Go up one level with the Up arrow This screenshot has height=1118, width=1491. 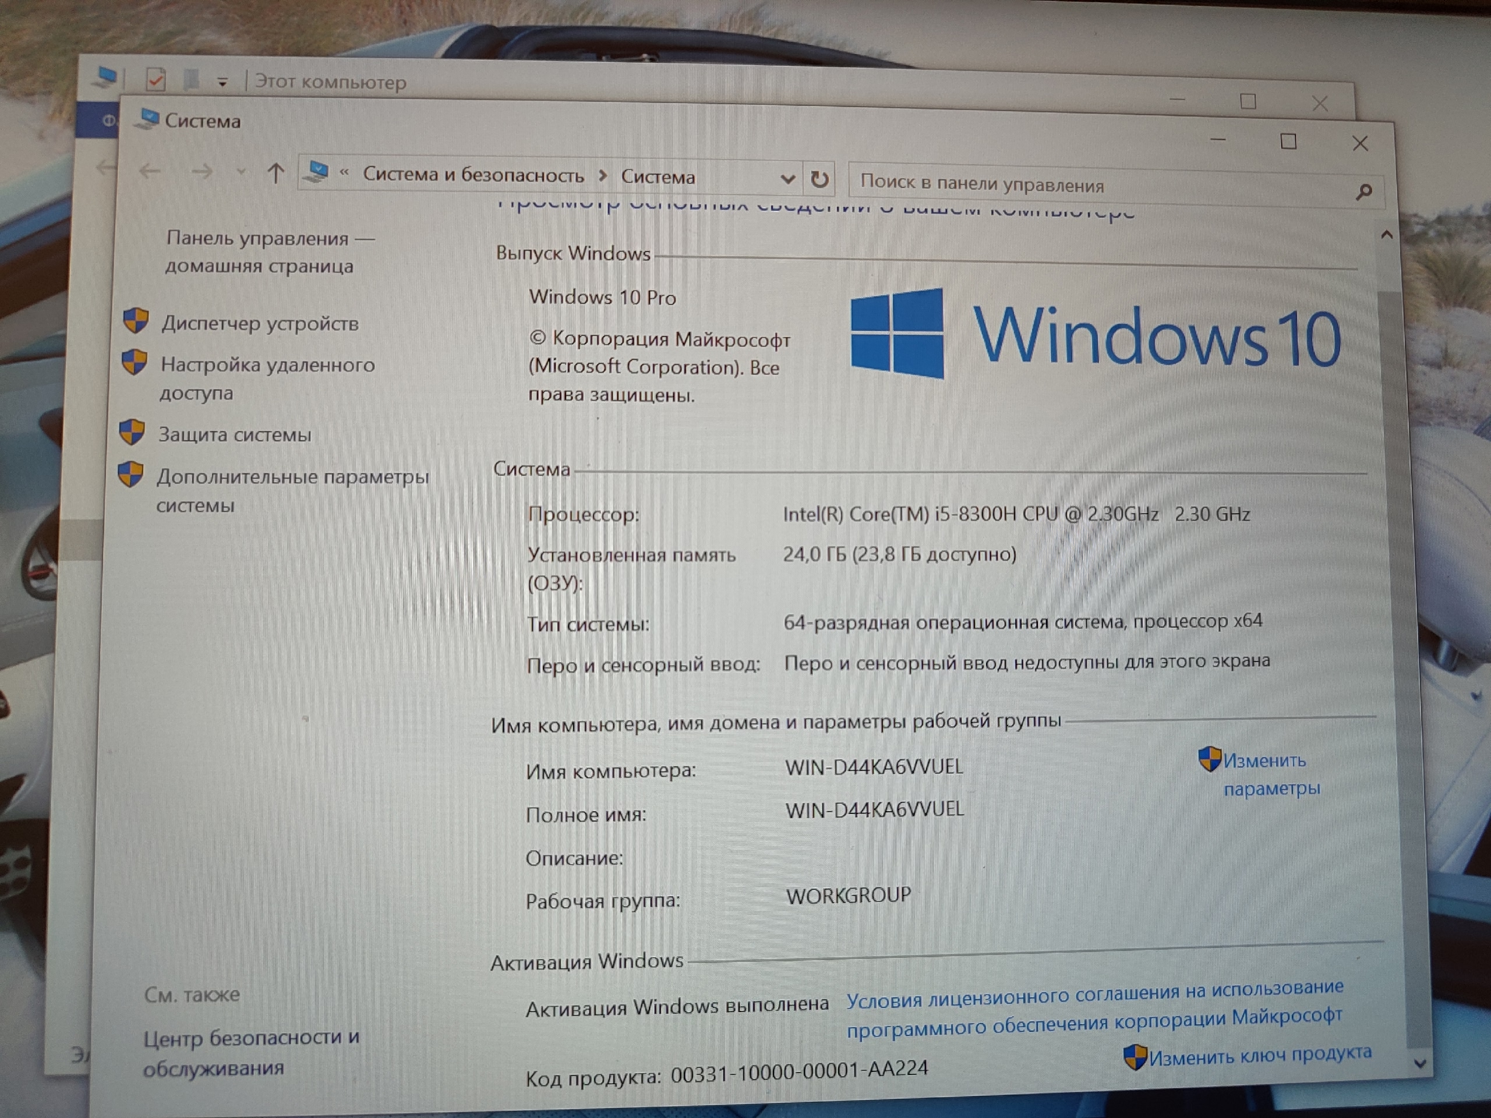click(275, 173)
